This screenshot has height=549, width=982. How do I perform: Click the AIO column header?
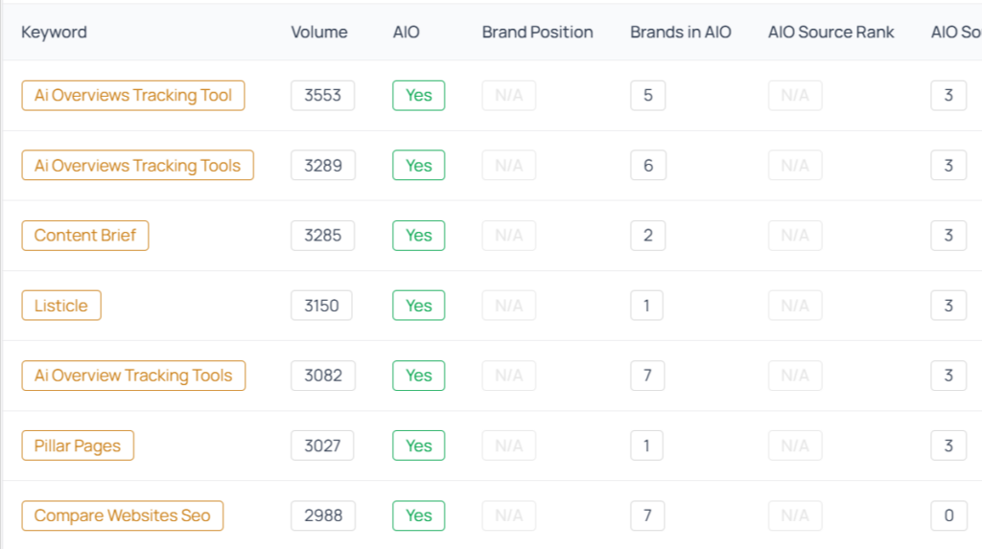406,32
